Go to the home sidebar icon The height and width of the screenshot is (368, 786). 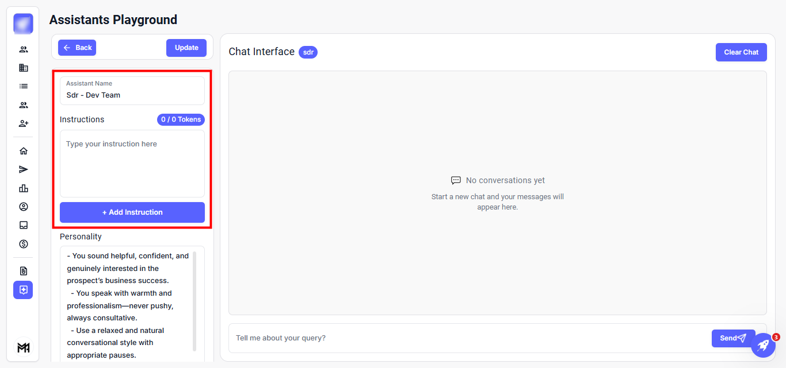[23, 151]
